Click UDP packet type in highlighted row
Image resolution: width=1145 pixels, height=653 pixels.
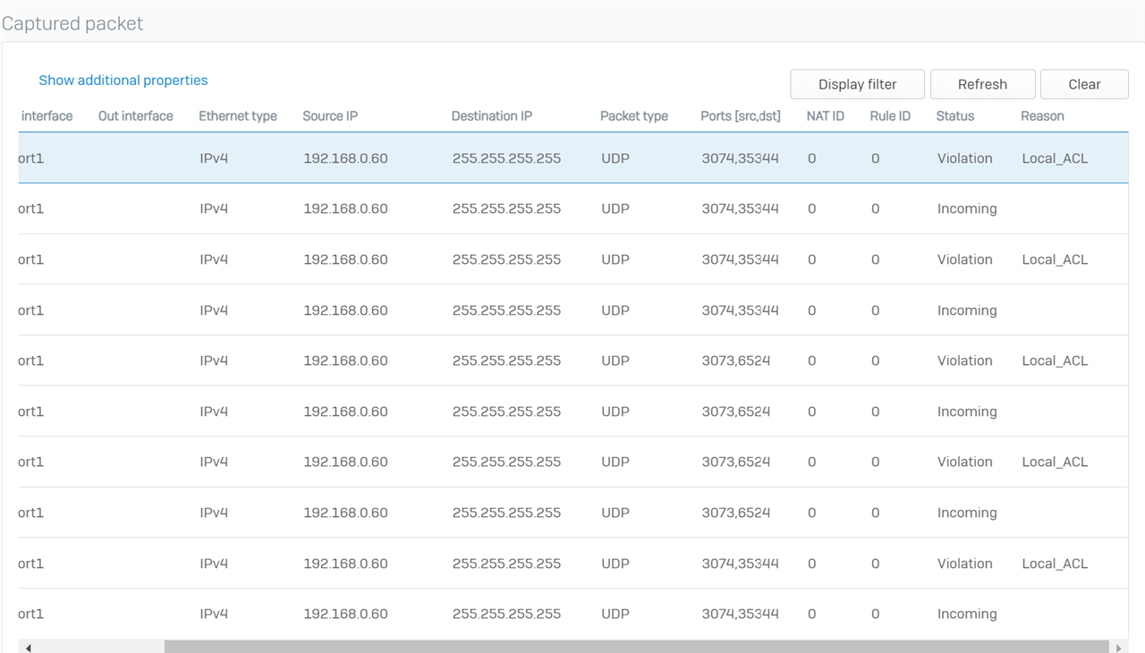pyautogui.click(x=615, y=158)
